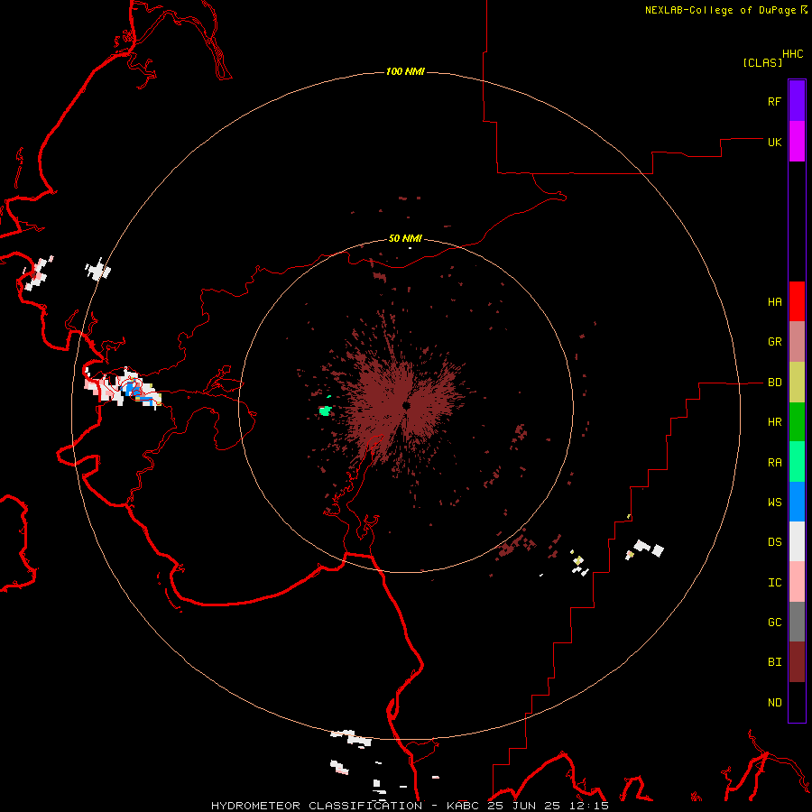Screen dimensions: 812x812
Task: Click the "DS" legend label
Action: click(774, 542)
